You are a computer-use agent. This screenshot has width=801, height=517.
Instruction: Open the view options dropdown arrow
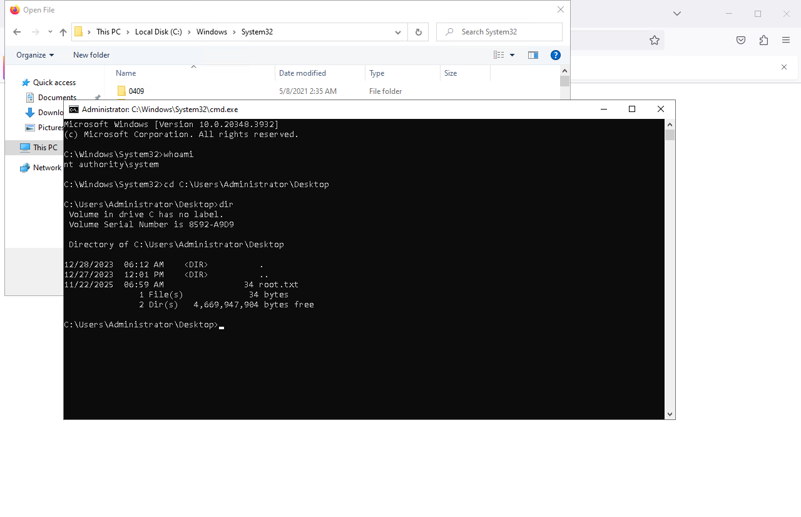pos(512,55)
